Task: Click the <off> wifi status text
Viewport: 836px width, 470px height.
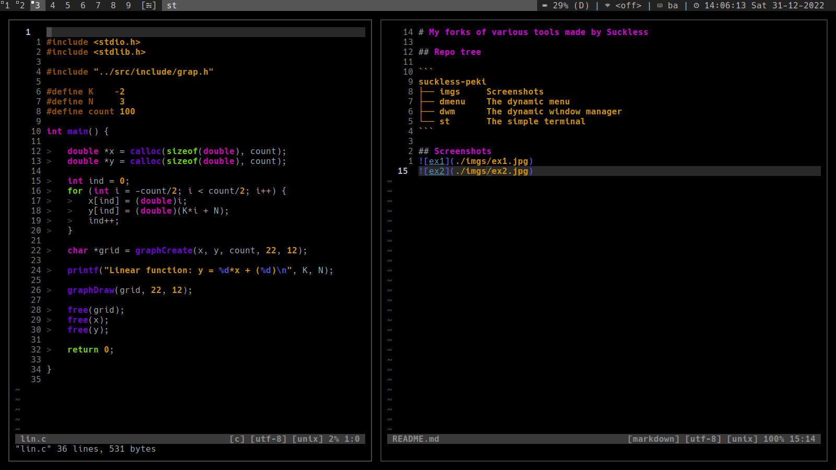Action: (x=629, y=5)
